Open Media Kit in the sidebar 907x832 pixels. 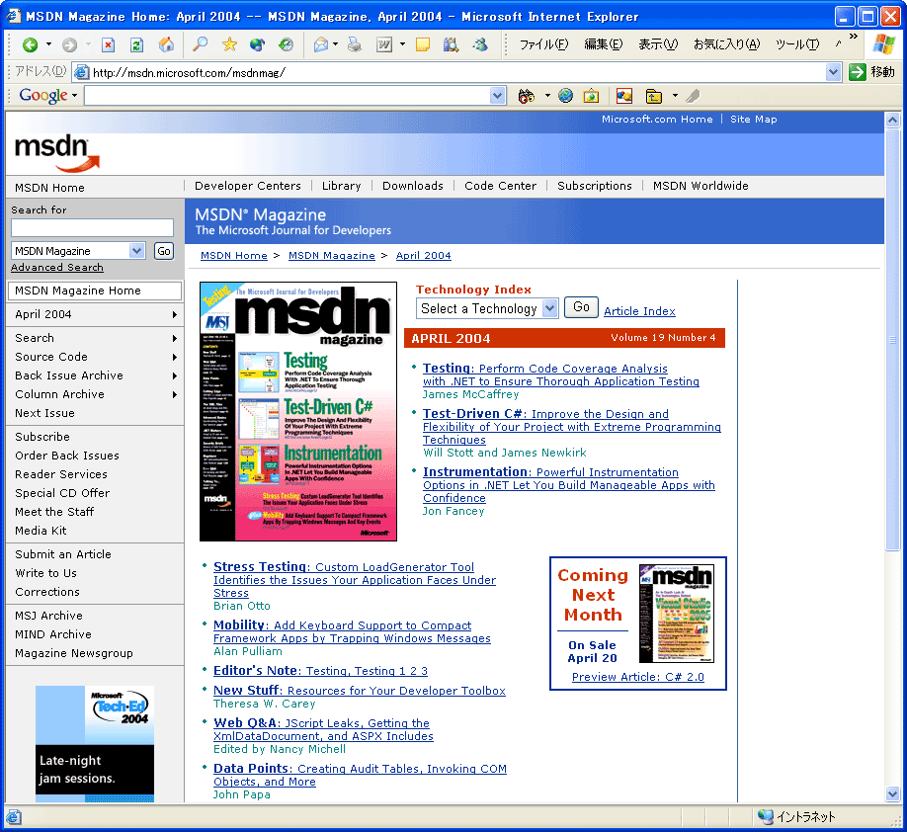pos(41,531)
